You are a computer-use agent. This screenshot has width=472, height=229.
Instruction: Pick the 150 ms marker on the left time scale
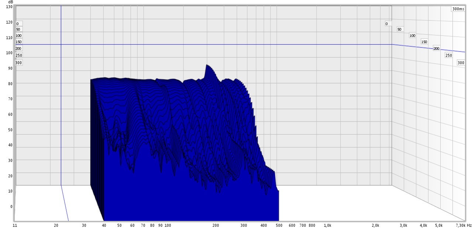pyautogui.click(x=19, y=42)
